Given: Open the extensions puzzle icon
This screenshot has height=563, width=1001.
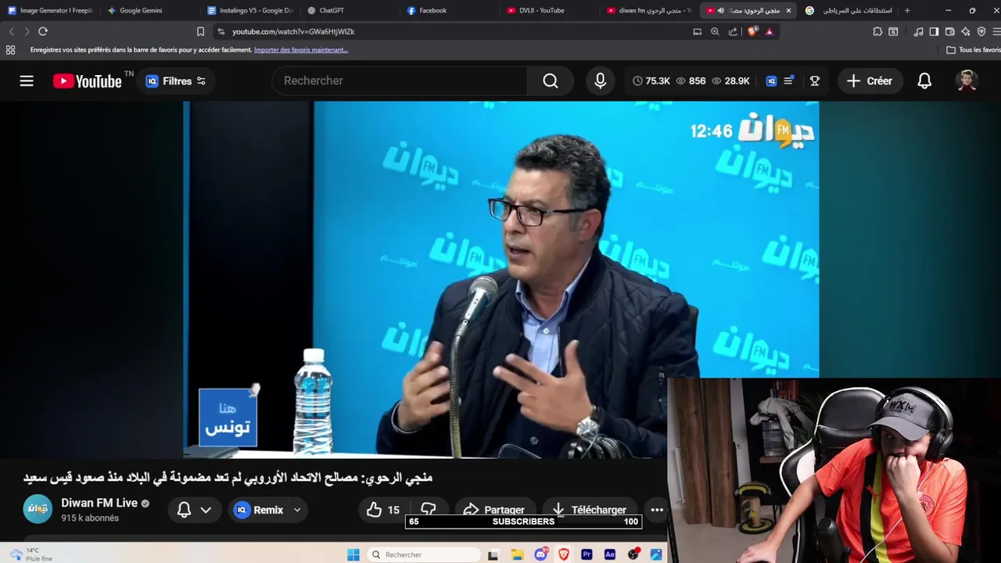Looking at the screenshot, I should (x=877, y=31).
